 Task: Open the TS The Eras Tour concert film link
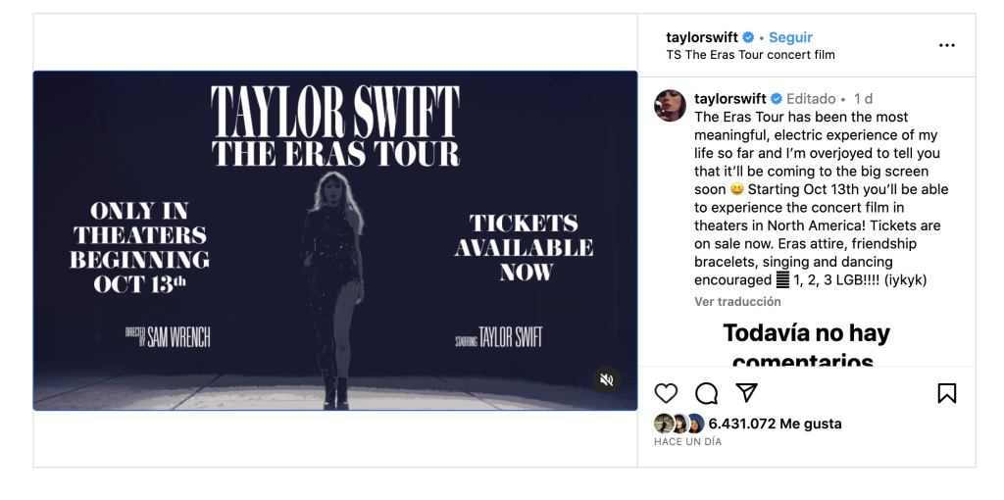750,55
